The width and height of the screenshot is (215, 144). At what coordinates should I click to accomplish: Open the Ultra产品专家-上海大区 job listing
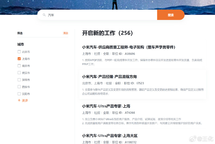[110, 136]
